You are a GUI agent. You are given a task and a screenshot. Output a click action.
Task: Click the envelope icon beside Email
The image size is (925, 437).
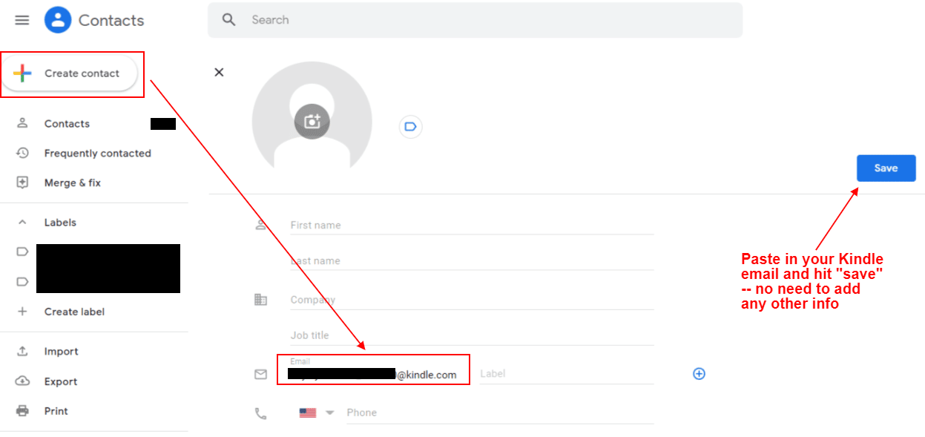pyautogui.click(x=260, y=375)
